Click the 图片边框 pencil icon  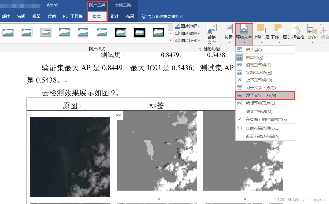click(x=177, y=26)
